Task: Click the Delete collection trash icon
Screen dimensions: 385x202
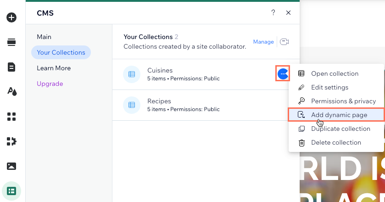Action: pos(301,143)
